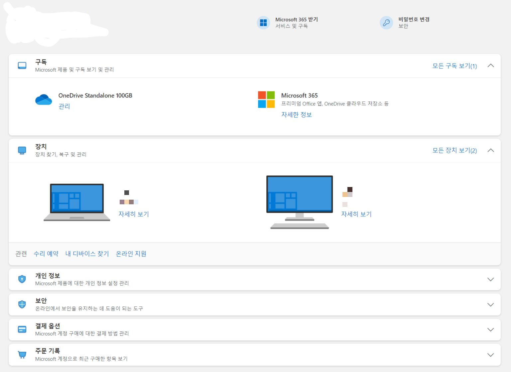This screenshot has width=511, height=372.
Task: Open the 내 디바이스 찾기 link
Action: click(x=87, y=254)
